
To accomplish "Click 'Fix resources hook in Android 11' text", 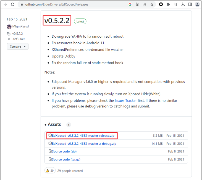I will [x=78, y=43].
